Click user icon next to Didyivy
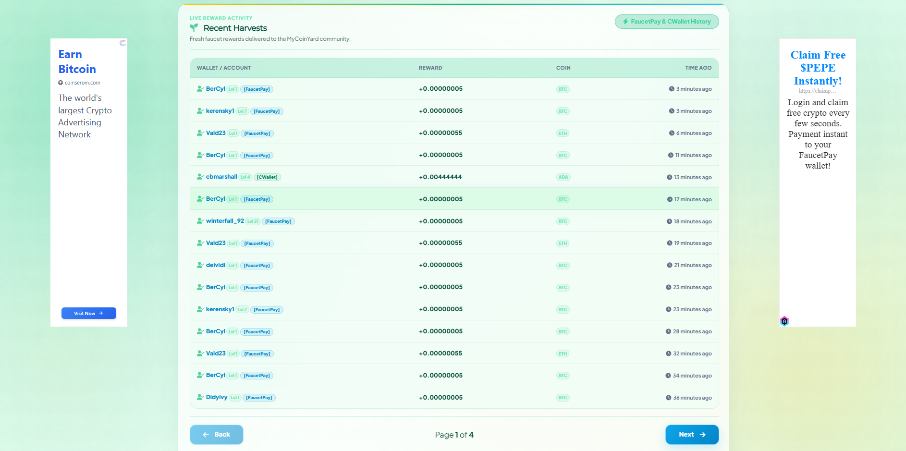Image resolution: width=906 pixels, height=451 pixels. tap(200, 397)
